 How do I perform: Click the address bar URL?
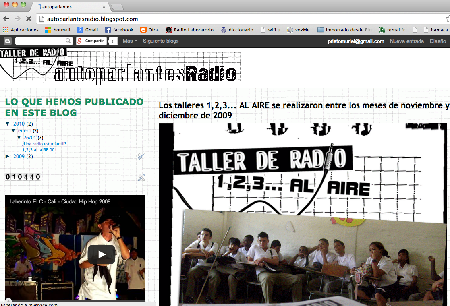92,19
